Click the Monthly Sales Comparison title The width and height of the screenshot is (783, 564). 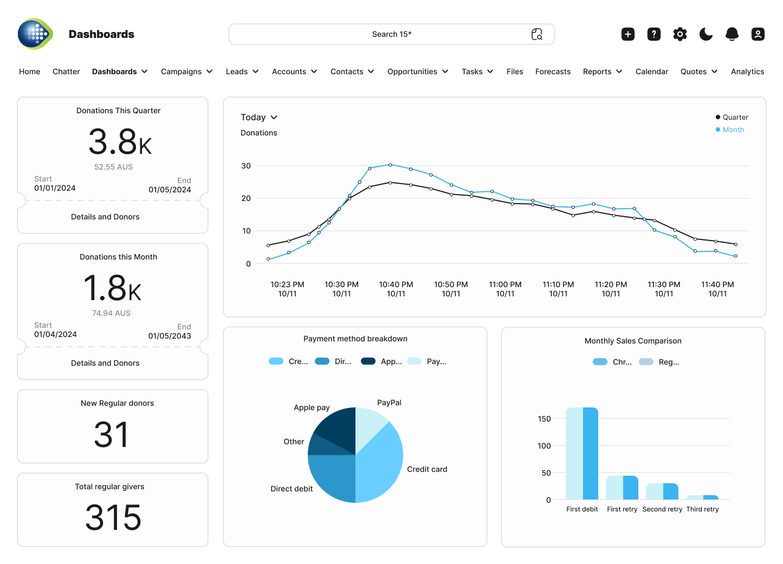coord(633,341)
